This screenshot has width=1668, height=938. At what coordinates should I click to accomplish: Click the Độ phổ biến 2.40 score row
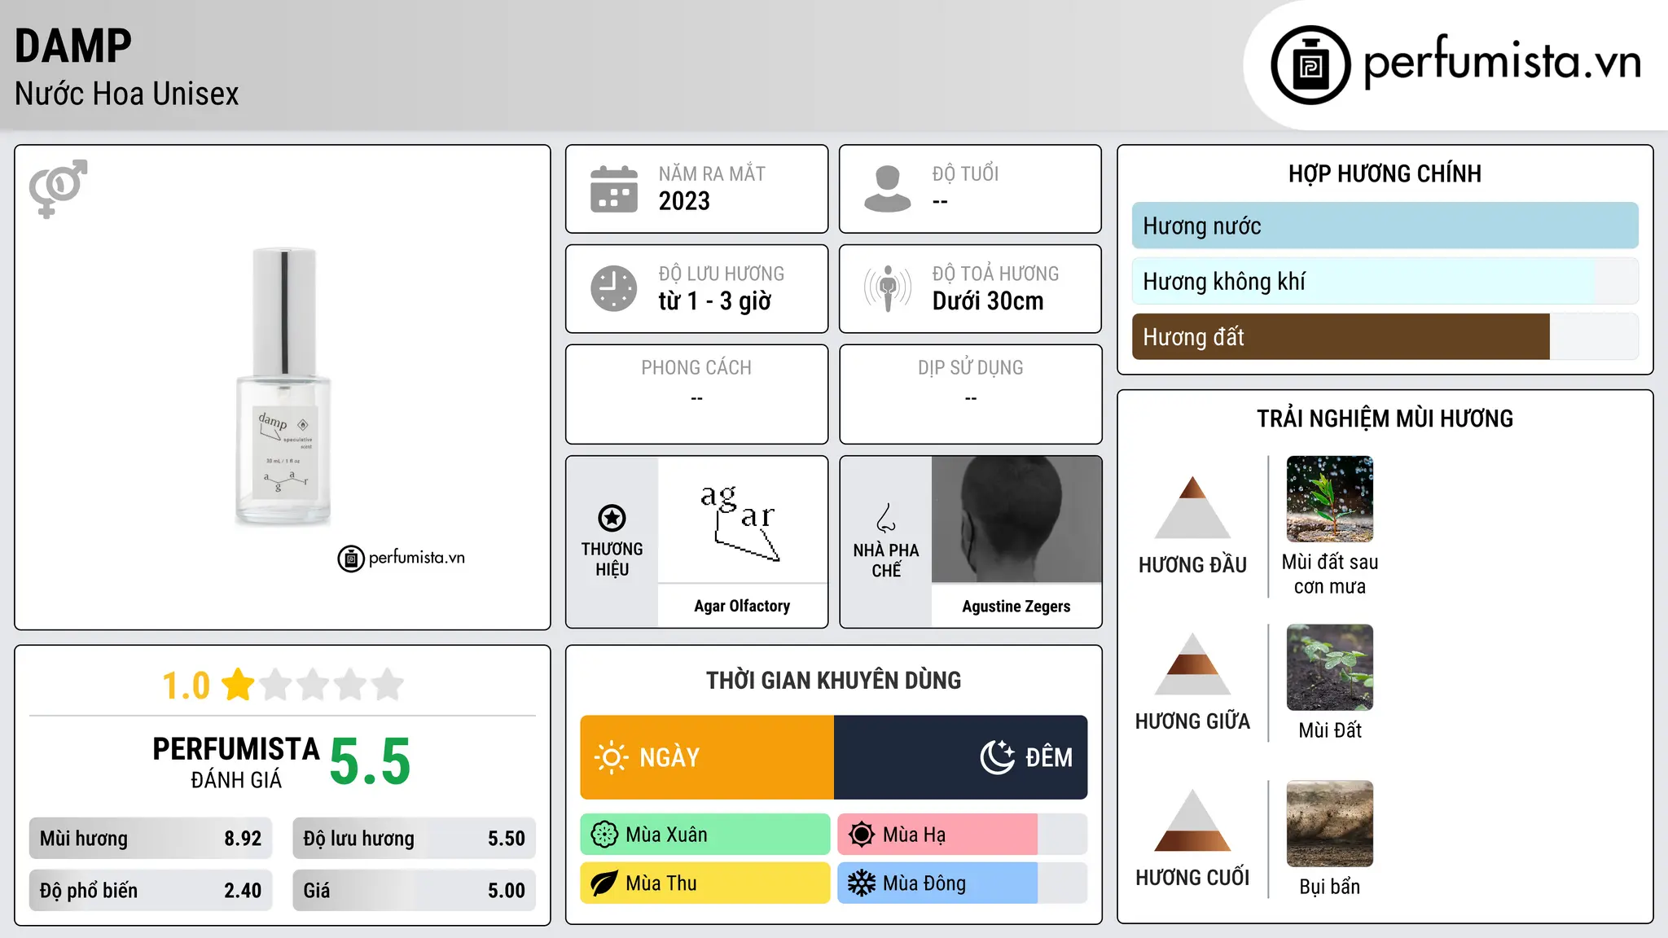click(x=151, y=891)
